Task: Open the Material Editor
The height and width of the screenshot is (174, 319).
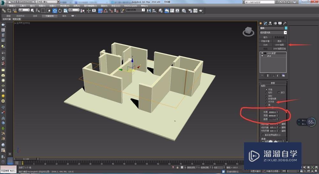Action: [184, 11]
